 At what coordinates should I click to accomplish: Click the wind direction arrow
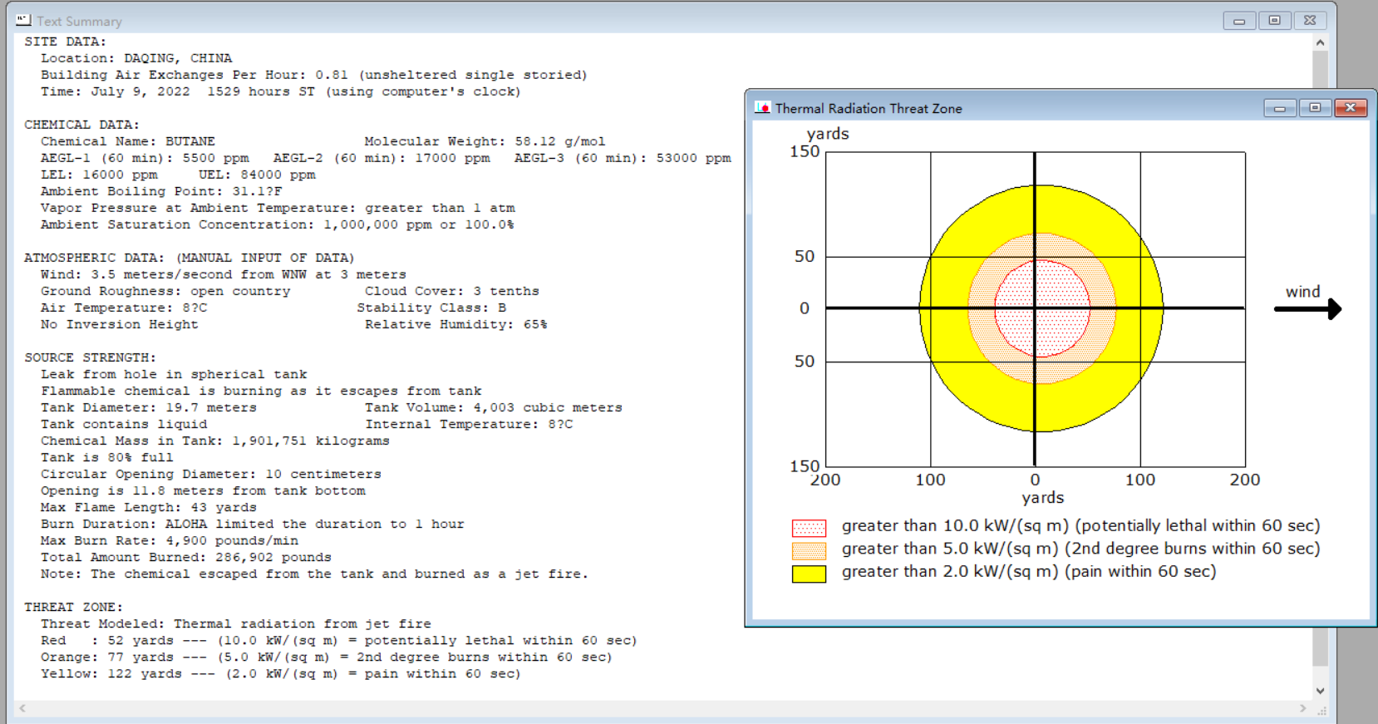(x=1307, y=309)
